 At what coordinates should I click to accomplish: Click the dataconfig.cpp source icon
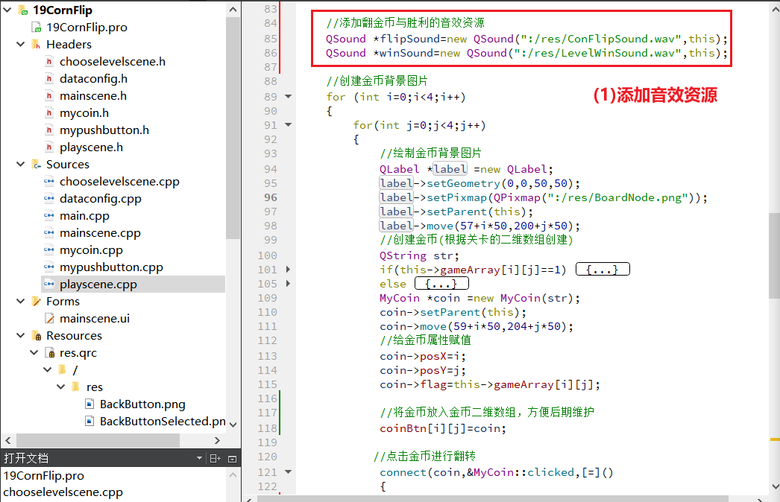[x=48, y=198]
